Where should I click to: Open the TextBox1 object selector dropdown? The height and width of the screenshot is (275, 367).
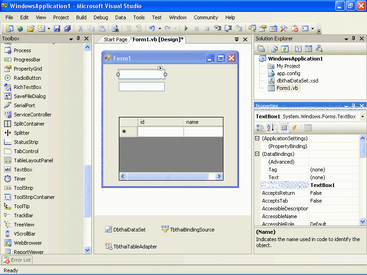coord(362,116)
